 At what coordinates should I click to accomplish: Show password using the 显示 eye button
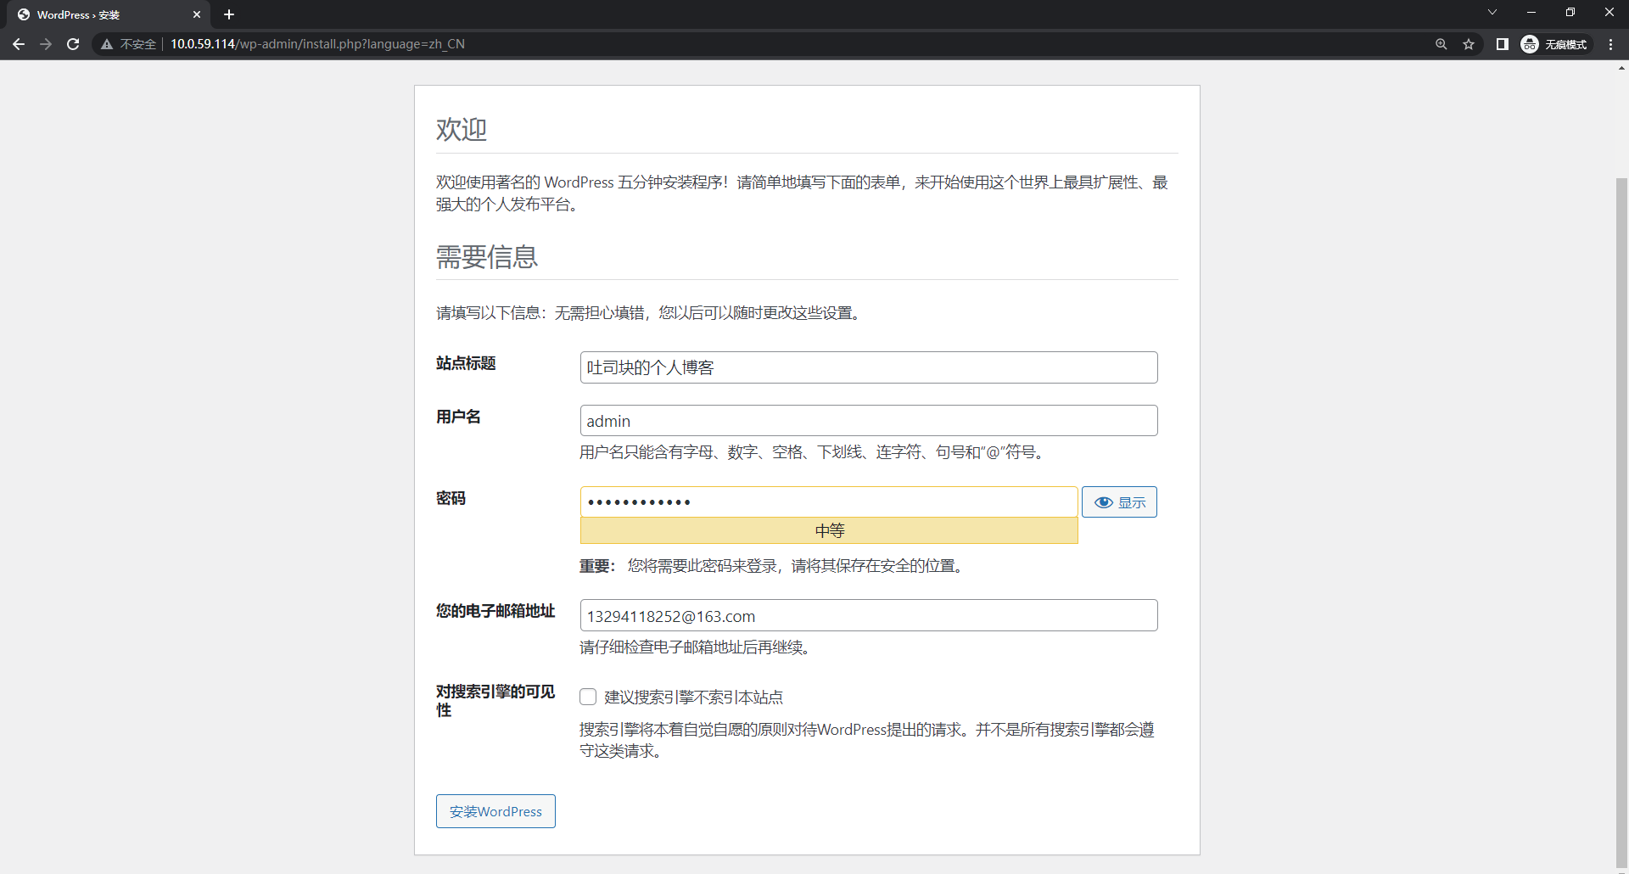(1119, 502)
